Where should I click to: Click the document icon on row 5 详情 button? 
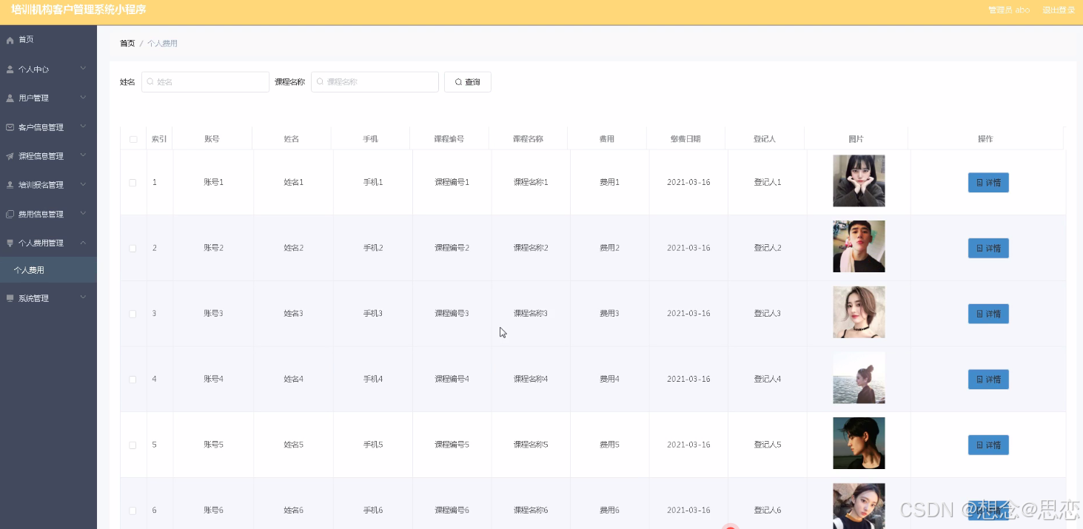[x=980, y=445]
